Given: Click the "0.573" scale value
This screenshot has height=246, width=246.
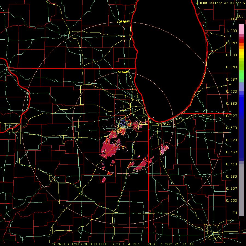Looking at the screenshot, I should pyautogui.click(x=232, y=128).
